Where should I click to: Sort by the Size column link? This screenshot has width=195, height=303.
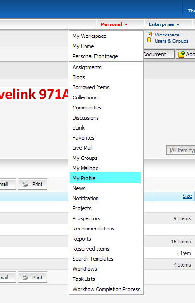[x=187, y=196]
